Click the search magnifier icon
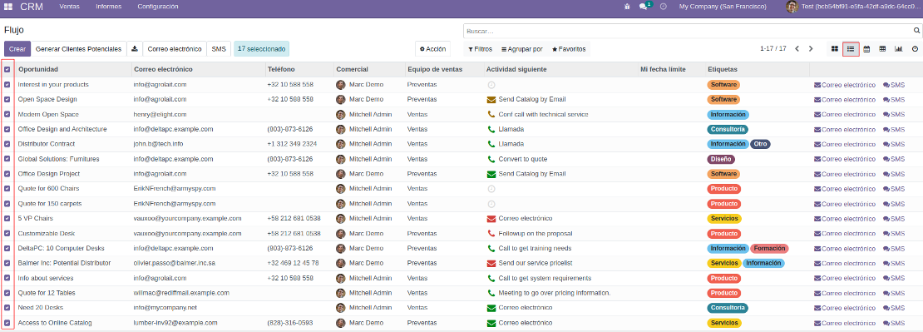This screenshot has height=332, width=923. (x=916, y=31)
